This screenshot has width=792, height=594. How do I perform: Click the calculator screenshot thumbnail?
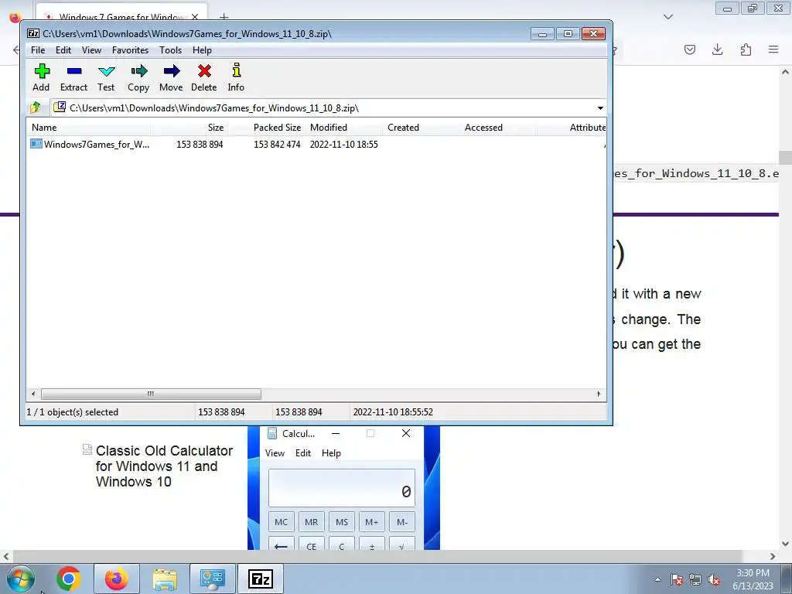[343, 487]
